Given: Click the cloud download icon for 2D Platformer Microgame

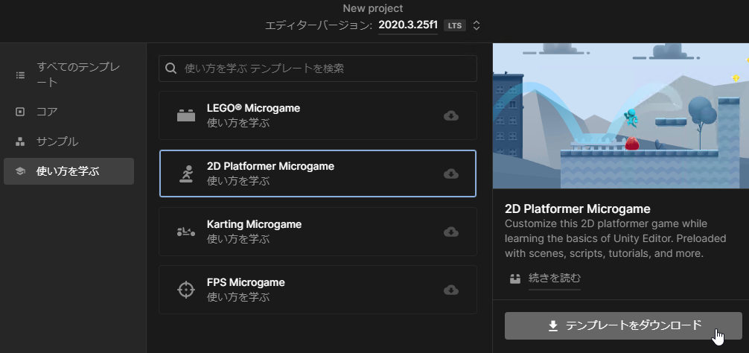Looking at the screenshot, I should pos(451,174).
